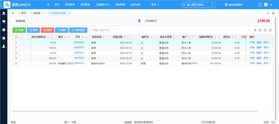Toggle the eye visibility icon above table
The height and width of the screenshot is (124, 279).
tap(255, 30)
